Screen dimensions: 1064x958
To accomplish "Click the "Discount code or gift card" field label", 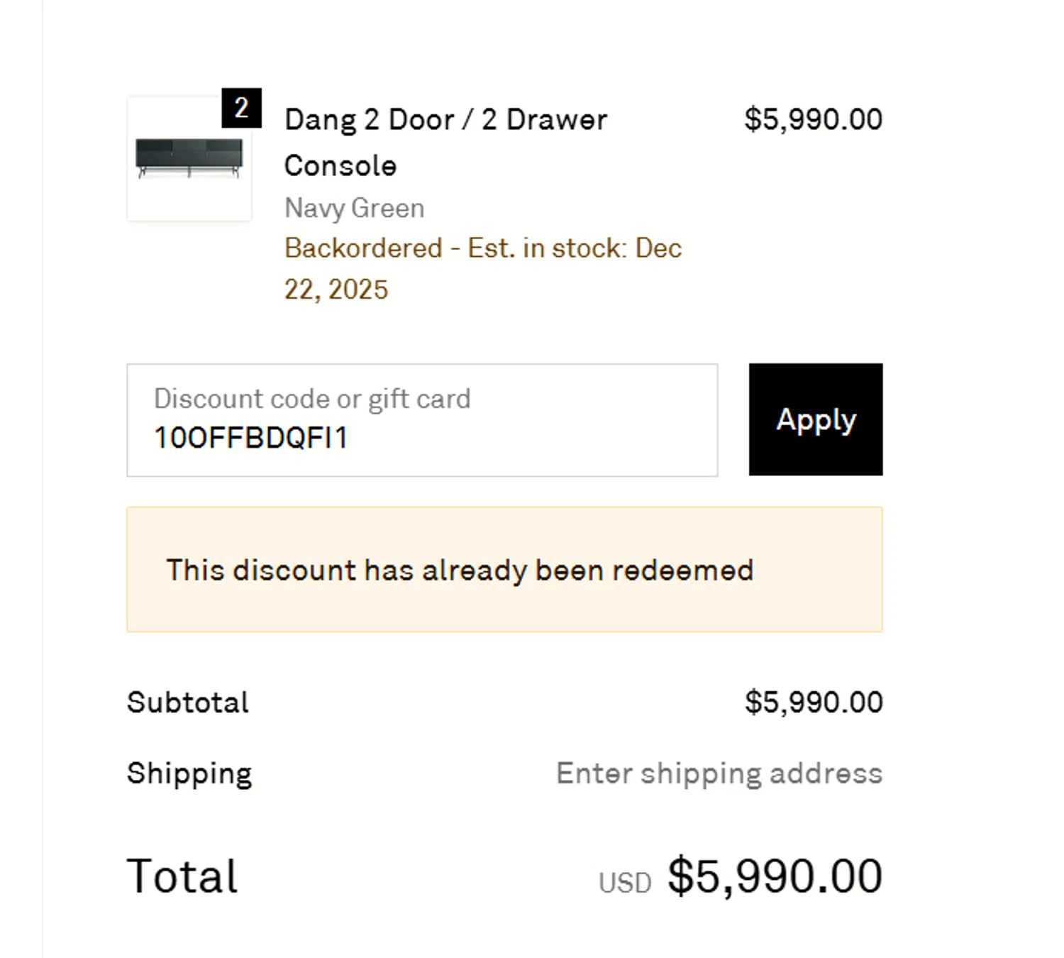I will [312, 399].
